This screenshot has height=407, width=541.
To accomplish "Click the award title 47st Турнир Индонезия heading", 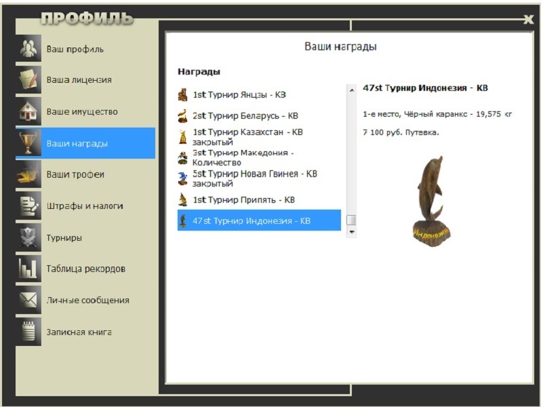I will 425,88.
